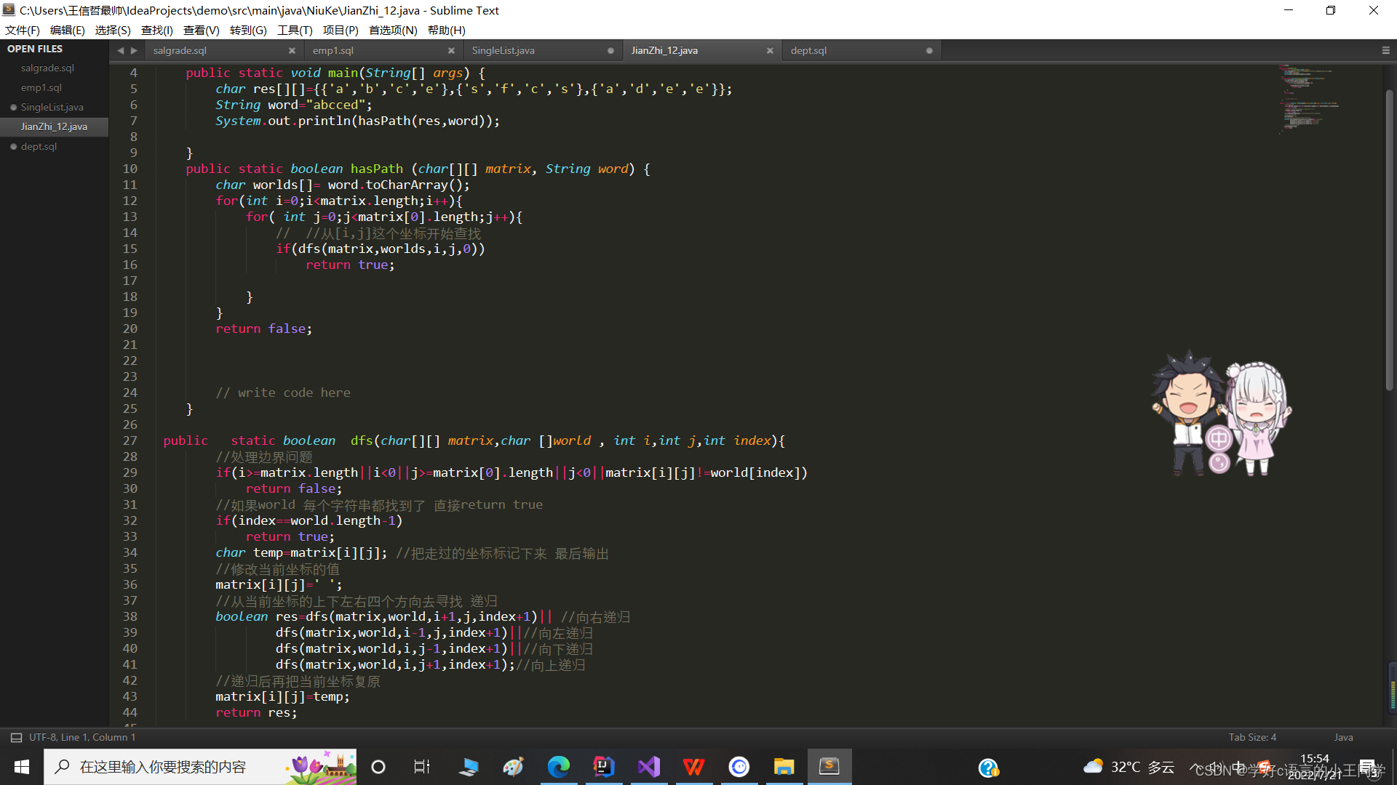The height and width of the screenshot is (785, 1397).
Task: Close the salgrade.sql tab
Action: (292, 51)
